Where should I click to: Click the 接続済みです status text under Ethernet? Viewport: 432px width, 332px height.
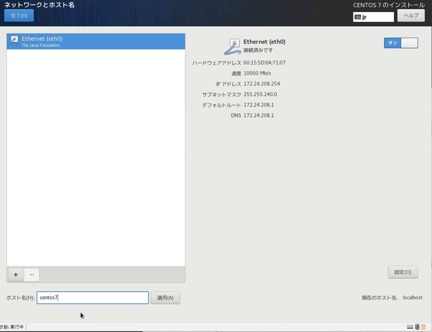pos(257,49)
